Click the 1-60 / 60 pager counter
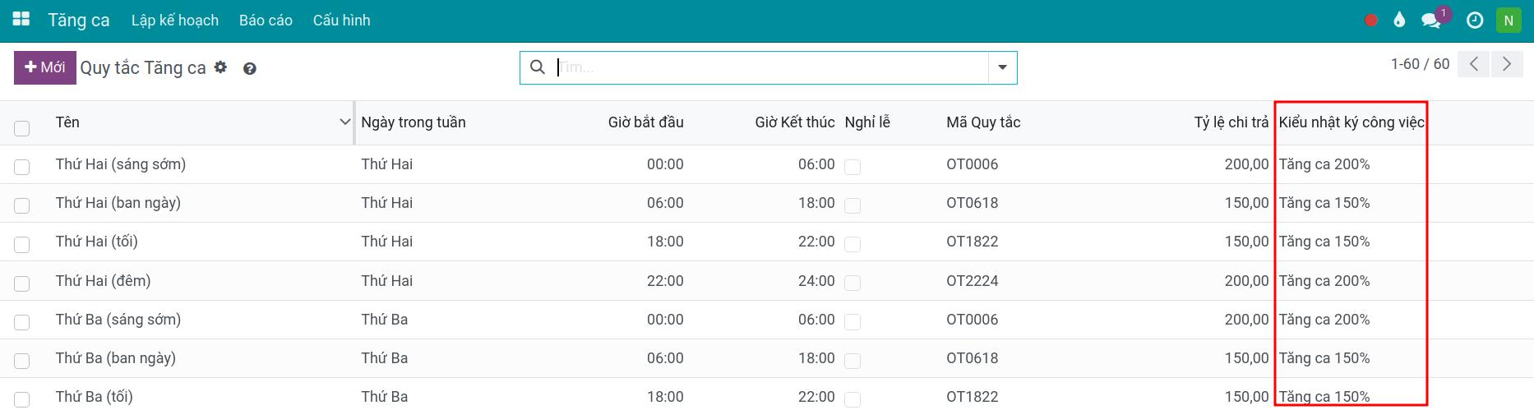 pos(1420,64)
